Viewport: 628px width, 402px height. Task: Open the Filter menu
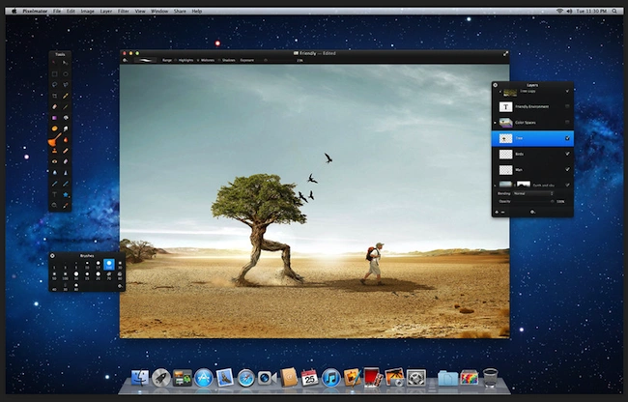124,12
